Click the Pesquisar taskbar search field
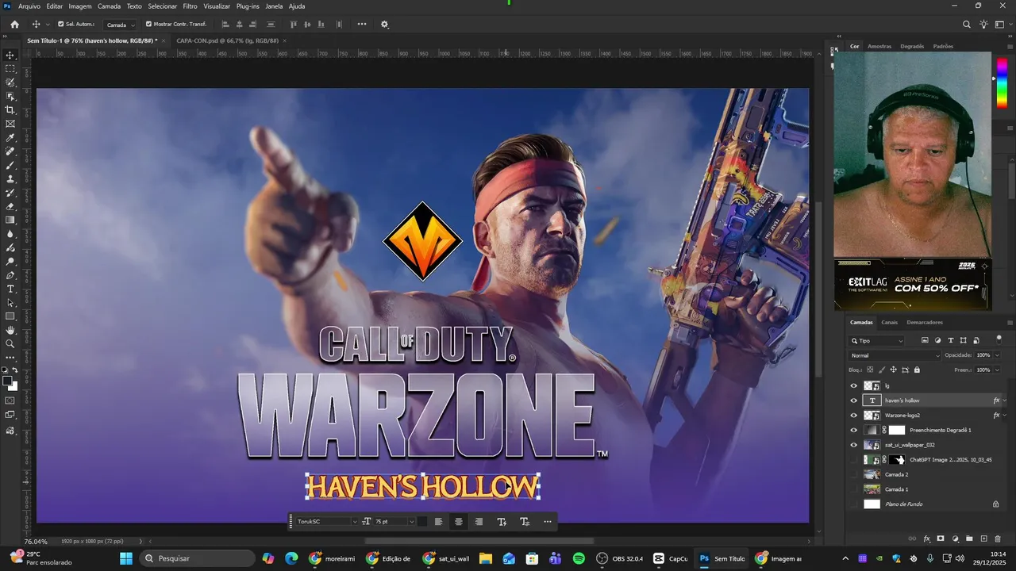Image resolution: width=1016 pixels, height=571 pixels. (196, 558)
